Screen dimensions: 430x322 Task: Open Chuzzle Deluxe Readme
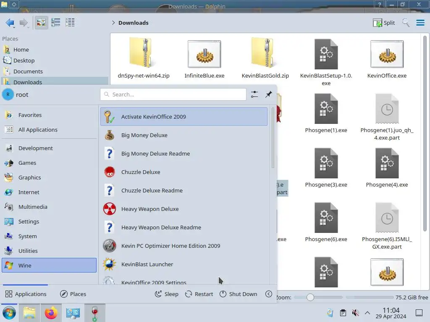[184, 191]
